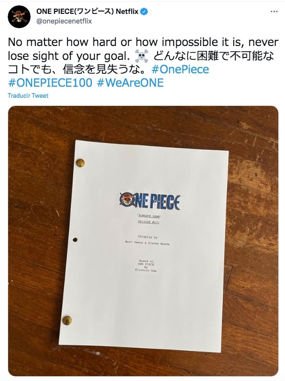
Task: Open the #OnePiece hashtag
Action: pos(180,69)
